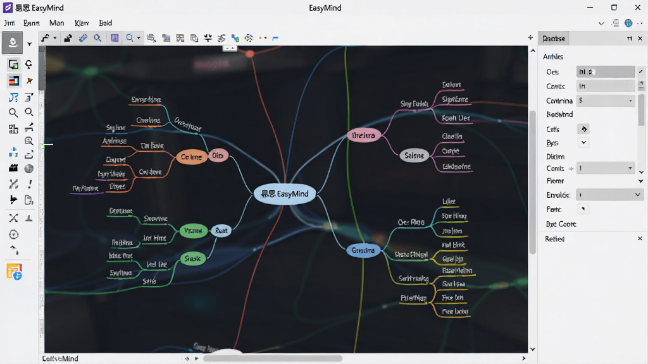Open the zoom magnifier dropdown arrow in toolbar
Image resolution: width=648 pixels, height=364 pixels.
click(139, 38)
